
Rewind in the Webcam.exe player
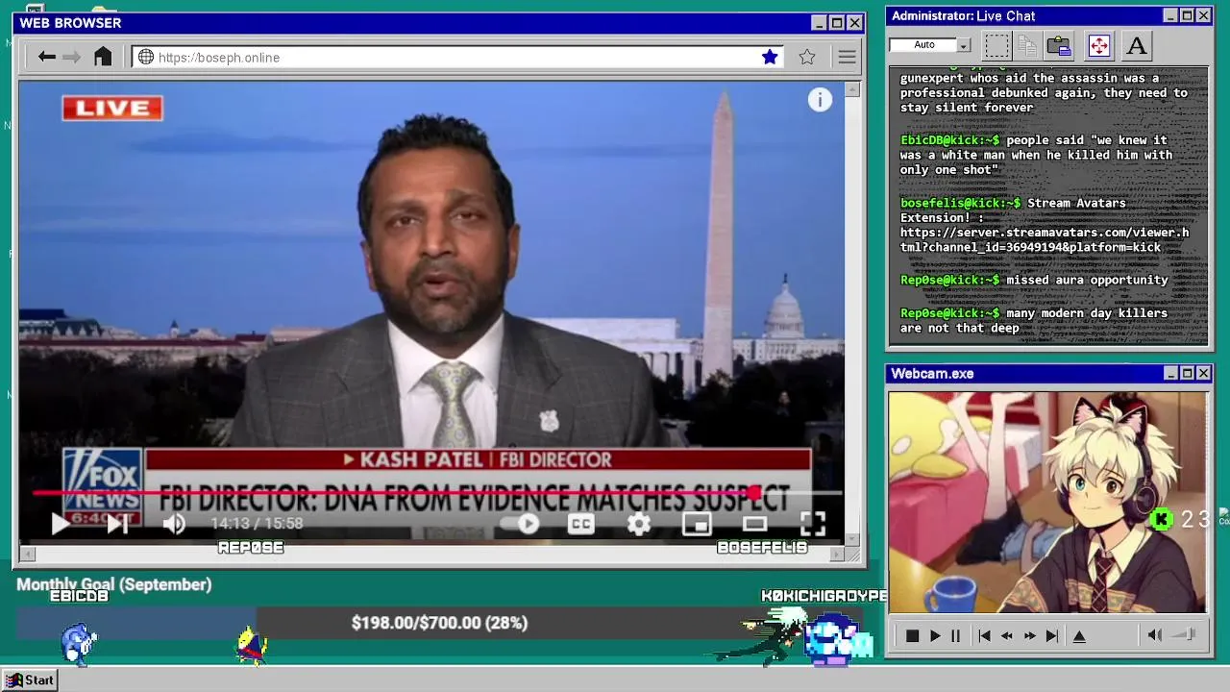(x=1007, y=635)
